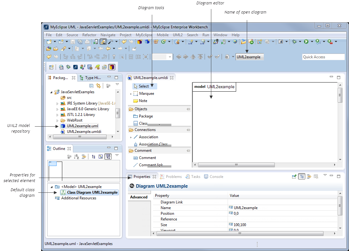Screen dimensions: 349x251
Task: Click the alphabetical sort icon in Outline
Action: point(76,157)
